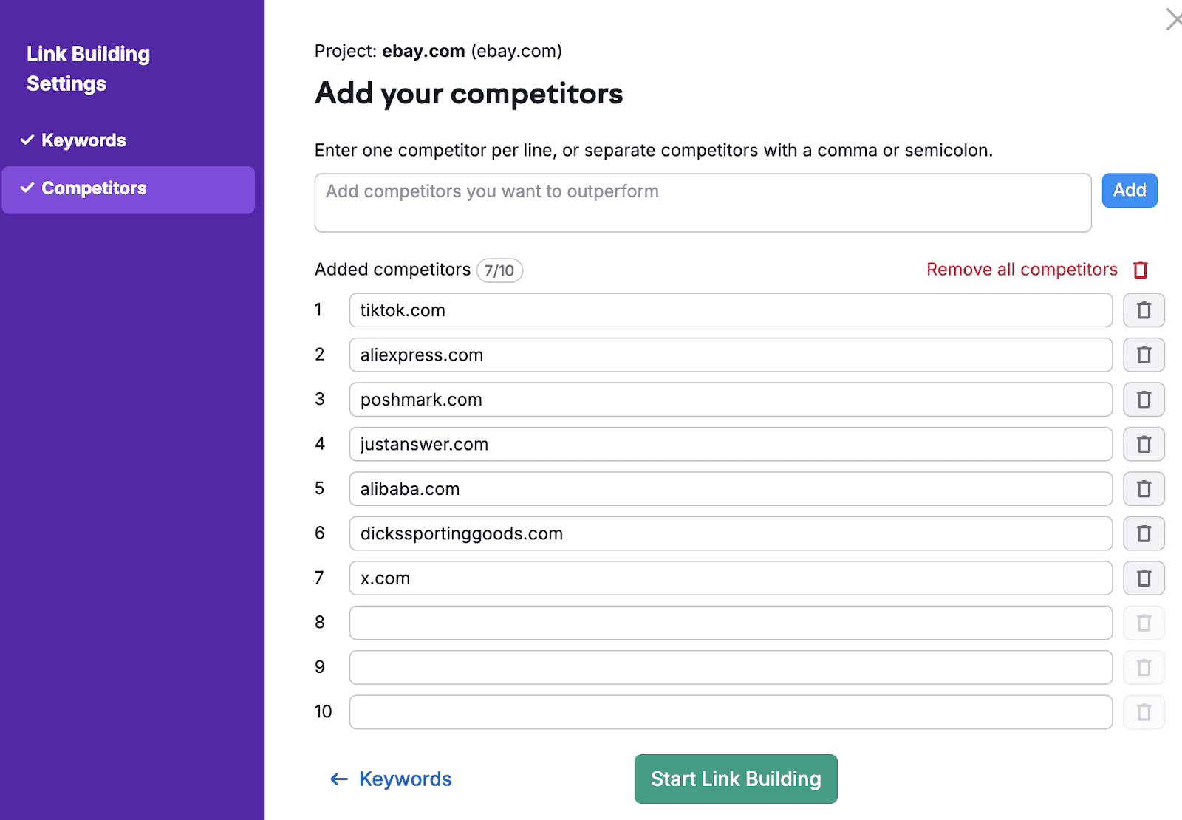
Task: Remove dickssportinggoods.com via trash icon
Action: coord(1144,533)
